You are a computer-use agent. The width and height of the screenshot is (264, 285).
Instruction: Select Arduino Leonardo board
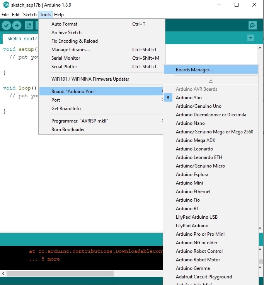(x=211, y=149)
